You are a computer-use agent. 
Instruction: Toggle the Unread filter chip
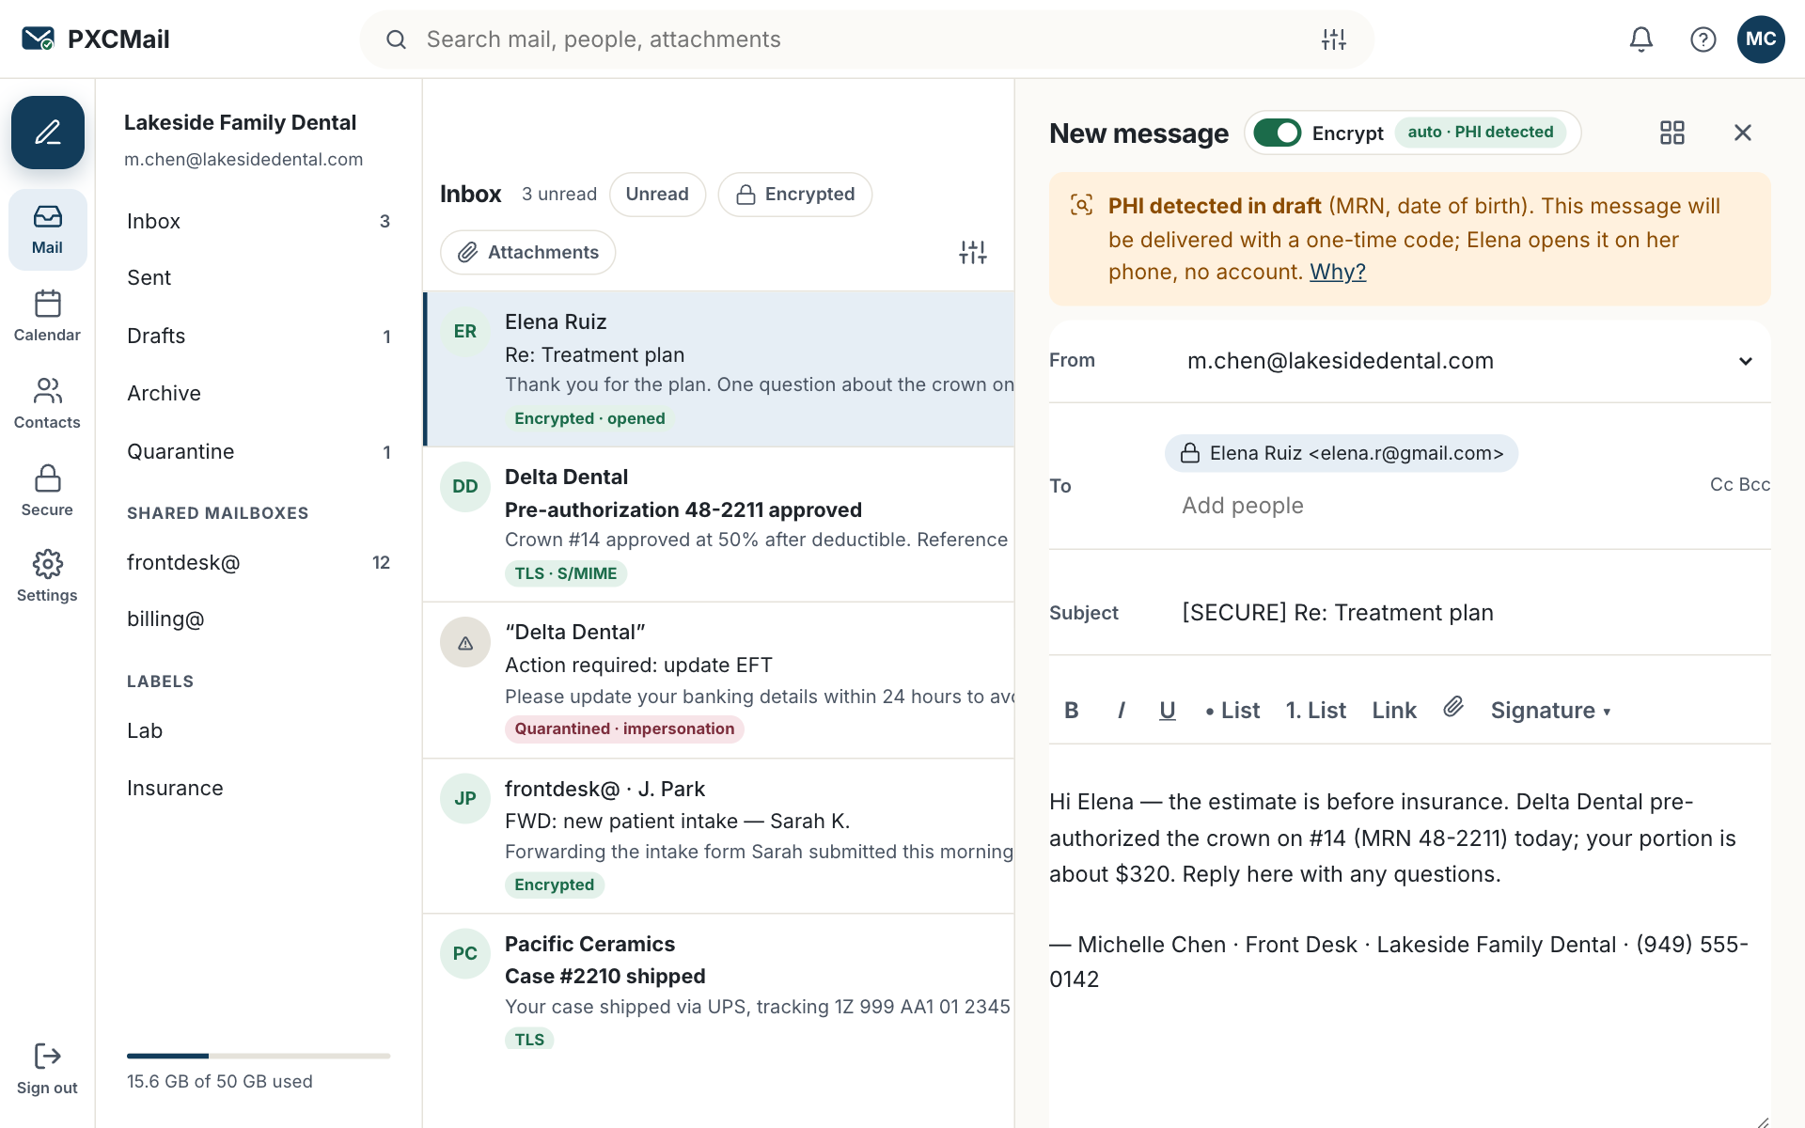click(657, 194)
